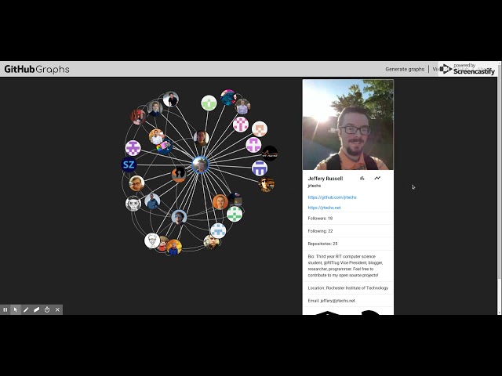The image size is (502, 376).
Task: Select the light green identicon node
Action: point(209,103)
